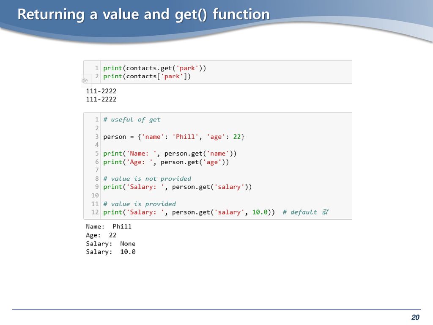Click the comment '# value is provided'
This screenshot has height=325, width=433.
[140, 204]
